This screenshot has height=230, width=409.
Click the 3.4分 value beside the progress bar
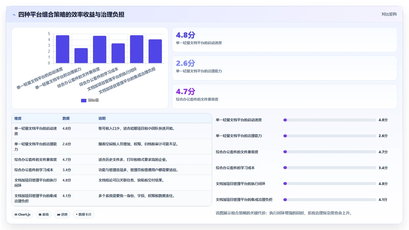pos(383,168)
